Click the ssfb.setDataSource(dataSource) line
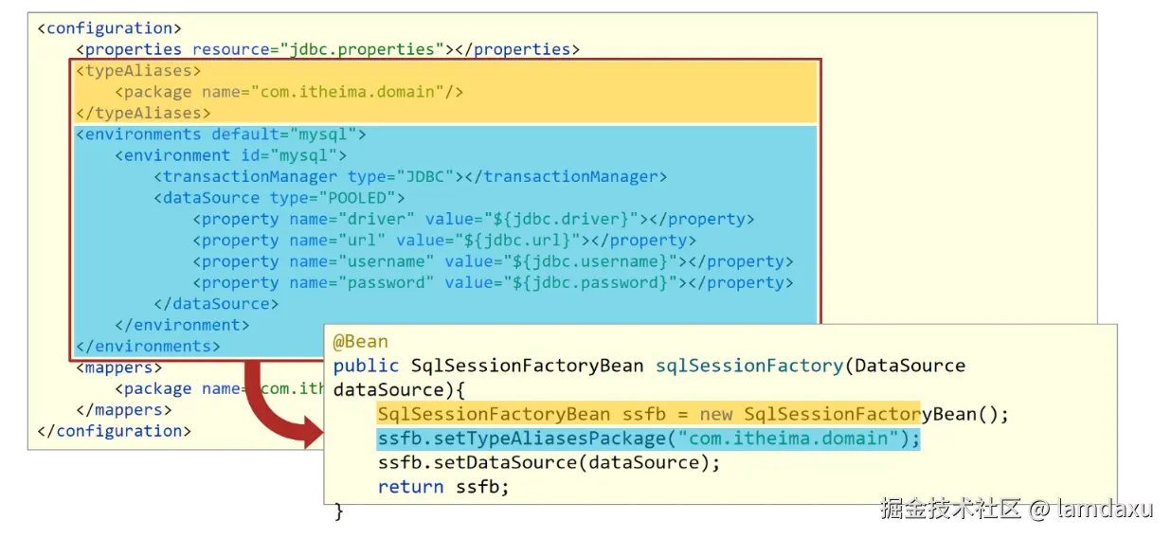1171x538 pixels. [x=549, y=462]
